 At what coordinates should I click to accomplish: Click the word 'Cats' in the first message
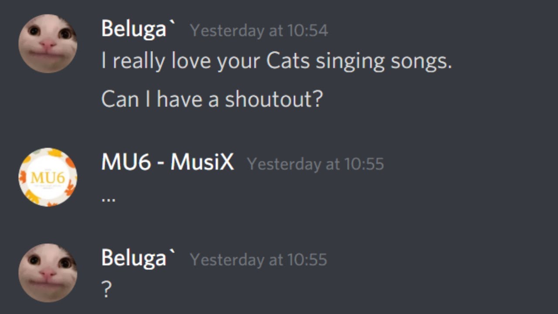(288, 61)
